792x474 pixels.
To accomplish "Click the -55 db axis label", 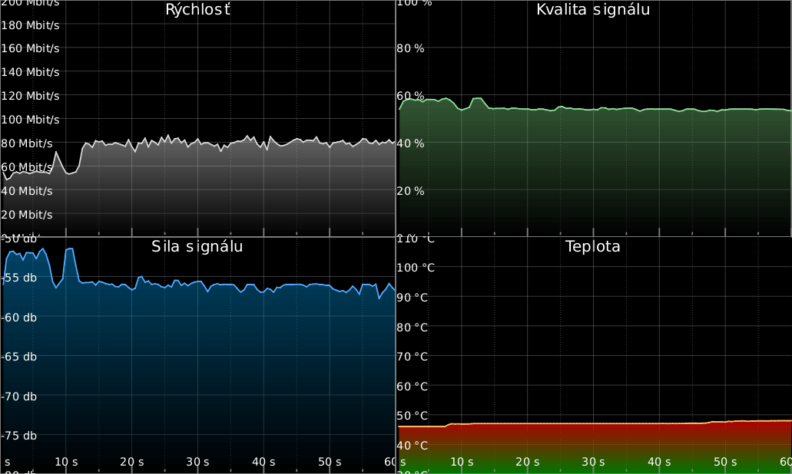I will point(19,278).
